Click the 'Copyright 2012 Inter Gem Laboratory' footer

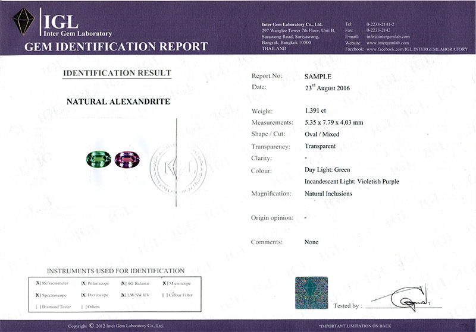coord(115,326)
